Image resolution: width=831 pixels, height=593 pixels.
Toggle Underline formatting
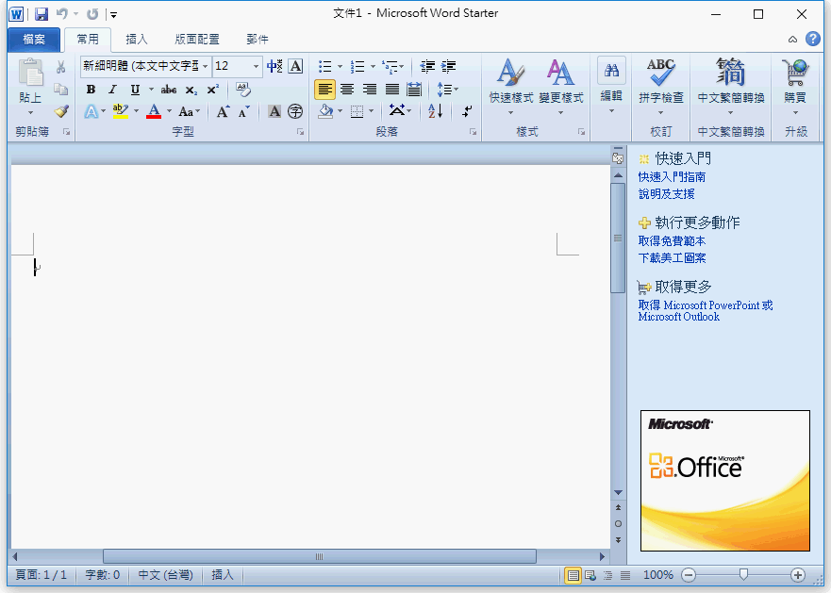[x=135, y=90]
